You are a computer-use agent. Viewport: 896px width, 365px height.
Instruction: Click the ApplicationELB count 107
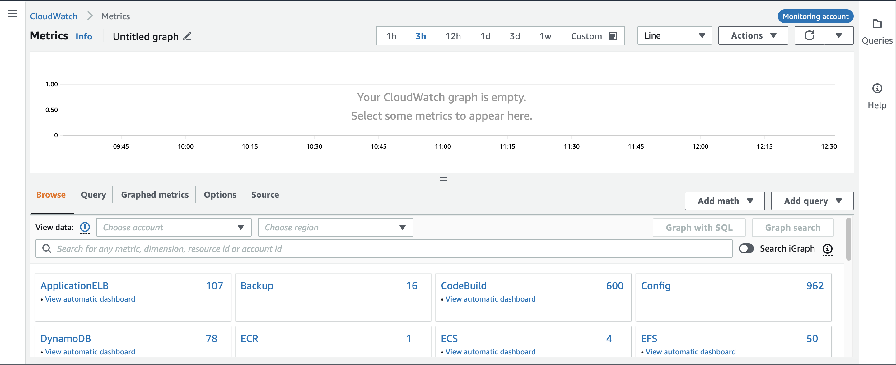pyautogui.click(x=214, y=286)
